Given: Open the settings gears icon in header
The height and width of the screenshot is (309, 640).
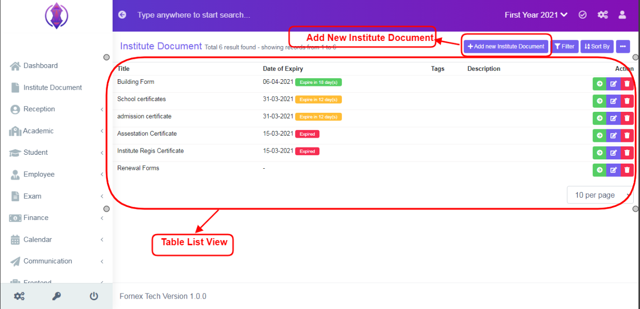Looking at the screenshot, I should click(x=603, y=15).
